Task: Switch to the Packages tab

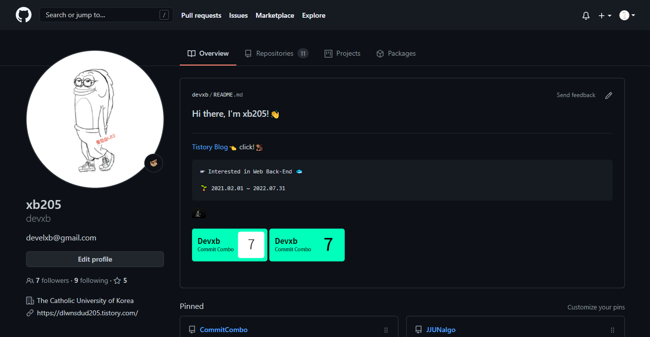Action: point(396,53)
